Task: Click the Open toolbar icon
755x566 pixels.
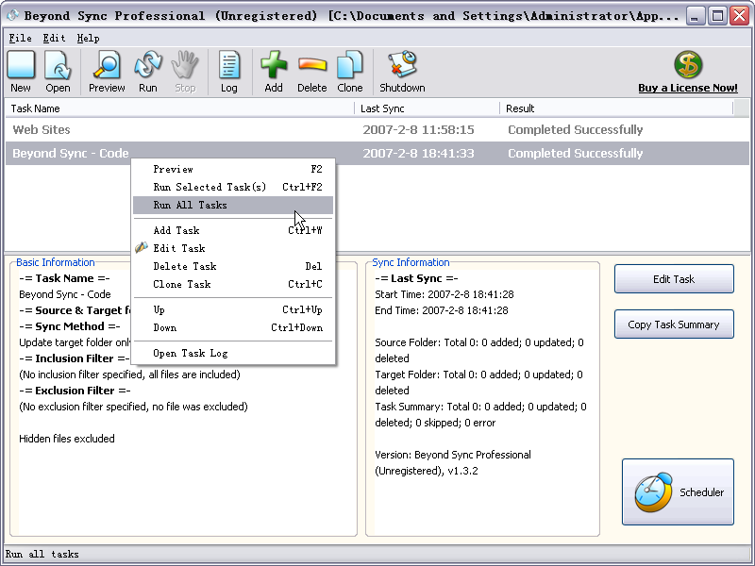Action: pos(58,65)
